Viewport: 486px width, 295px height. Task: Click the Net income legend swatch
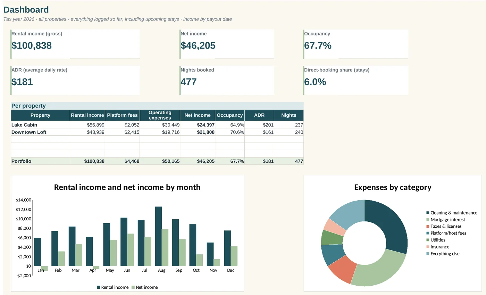[x=133, y=287]
